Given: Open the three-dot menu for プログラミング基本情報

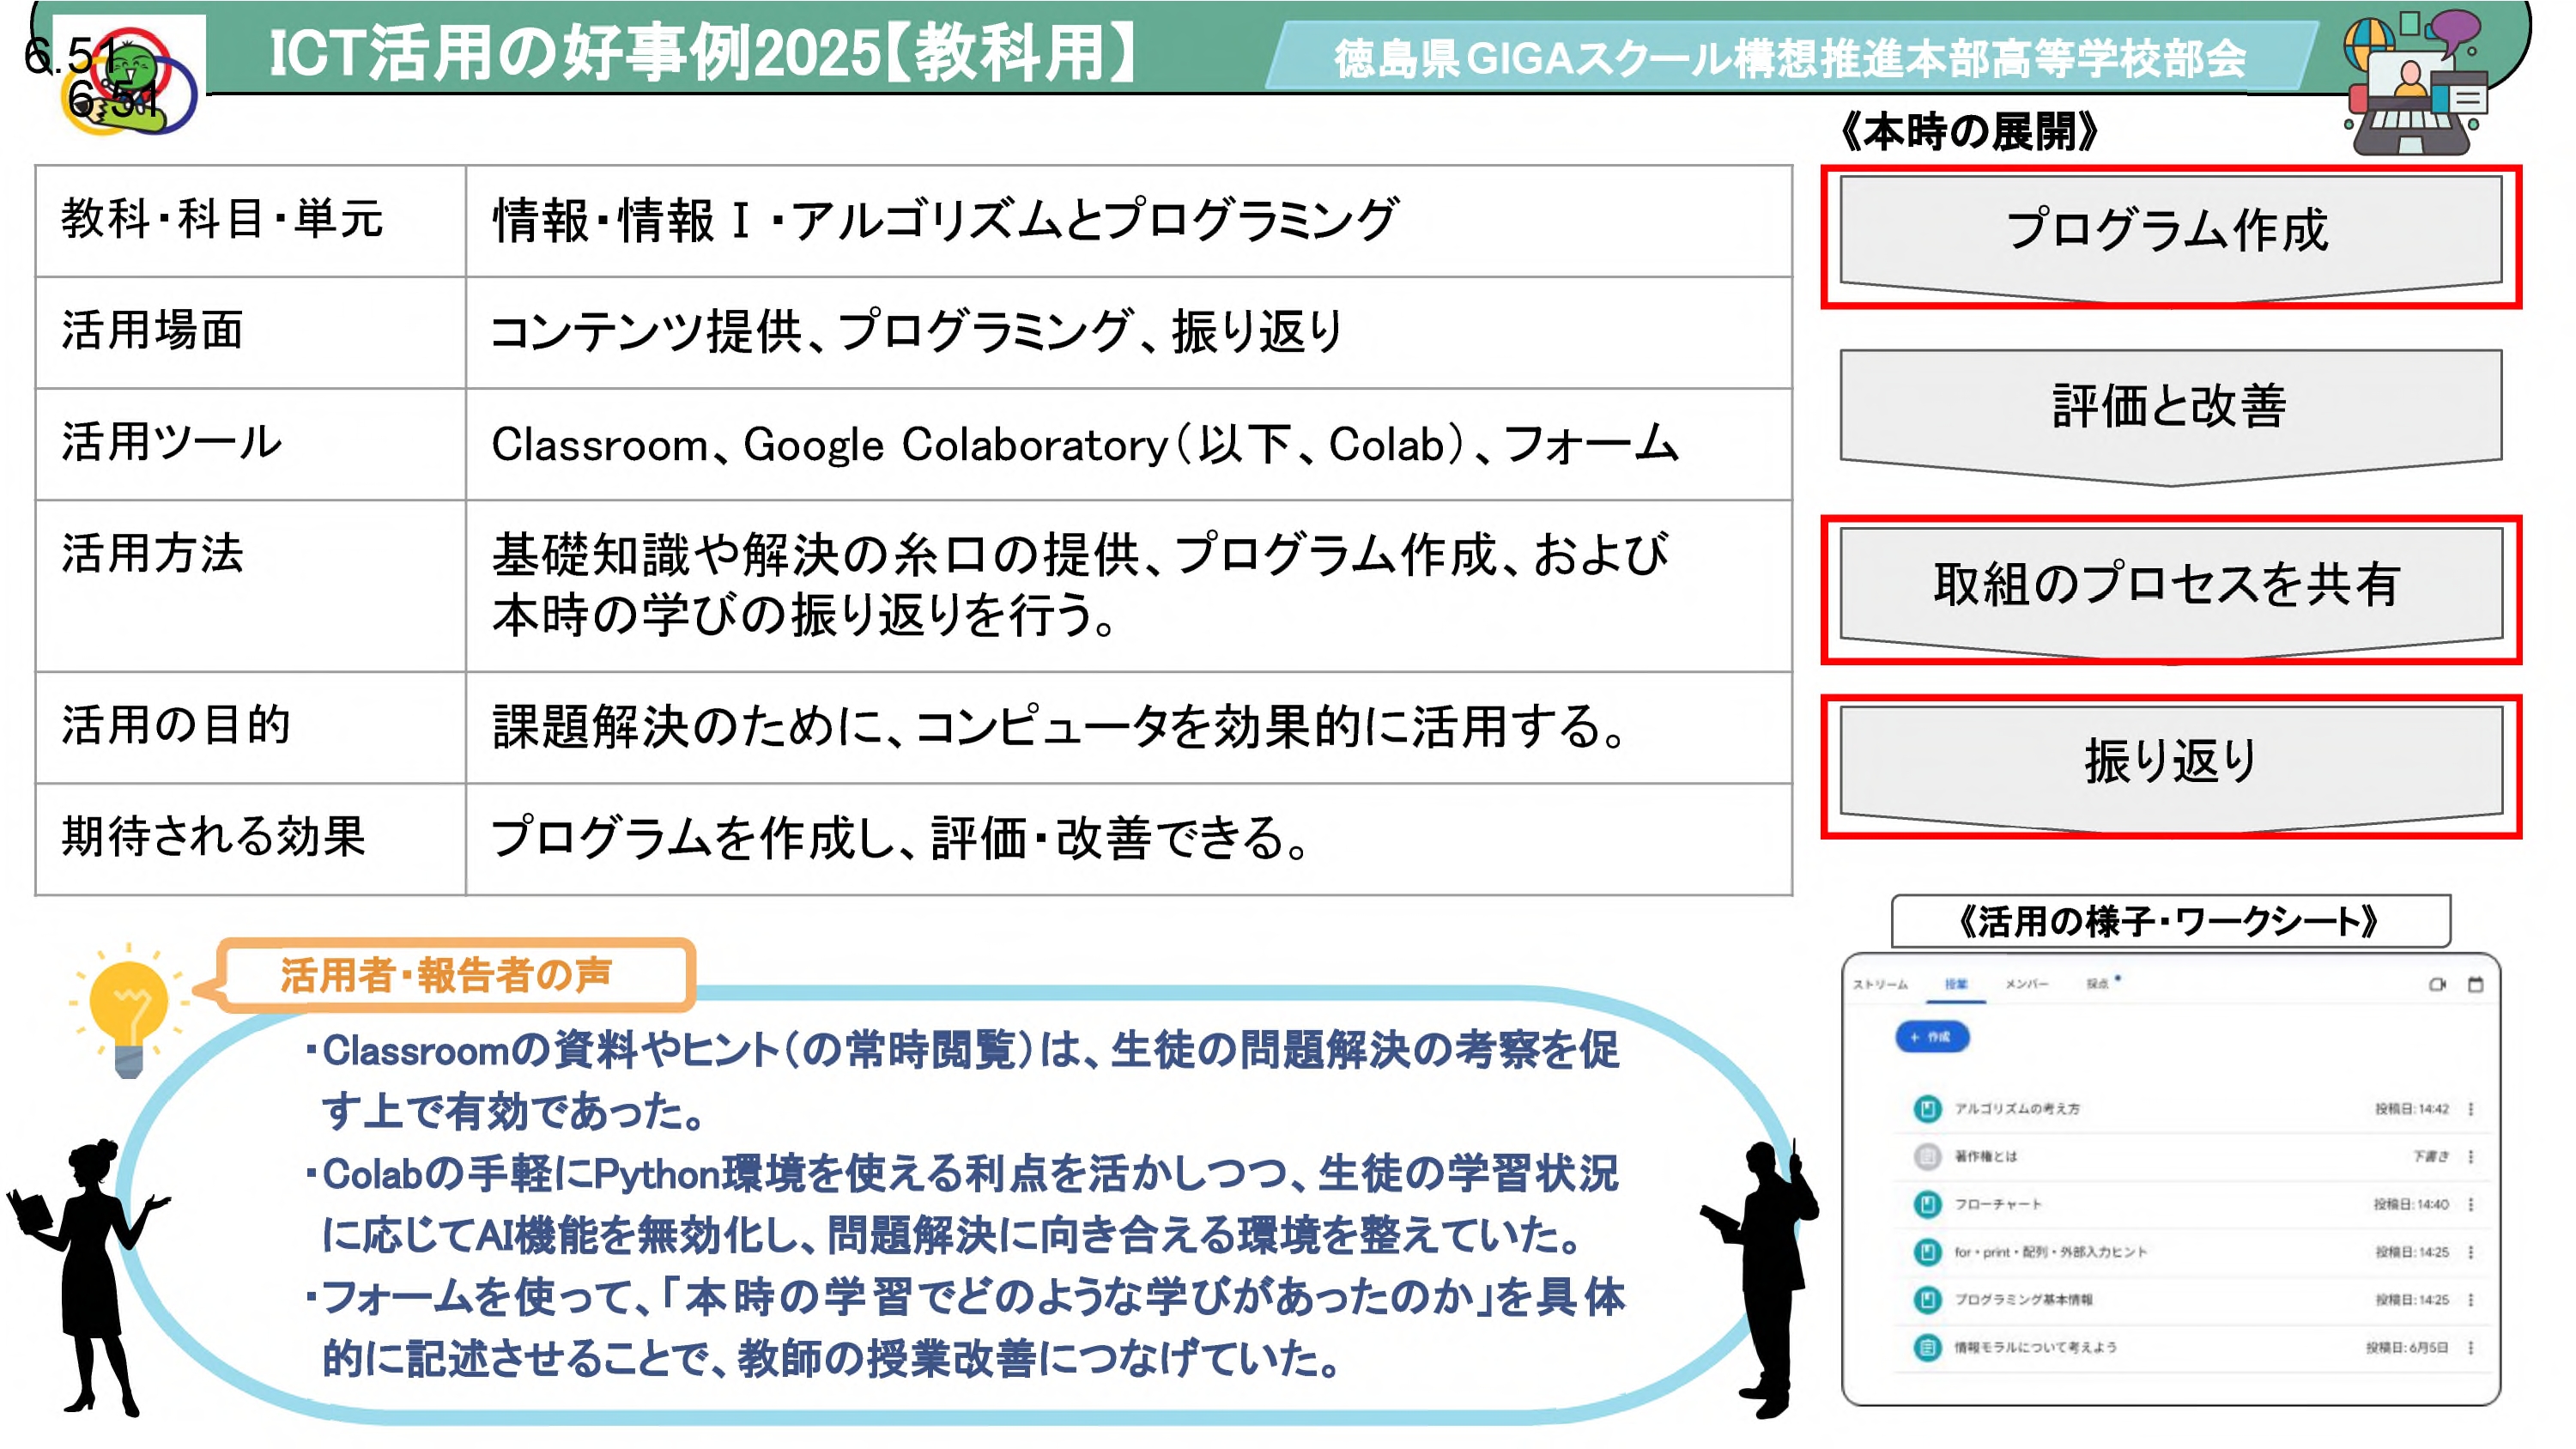Looking at the screenshot, I should tap(2471, 1299).
